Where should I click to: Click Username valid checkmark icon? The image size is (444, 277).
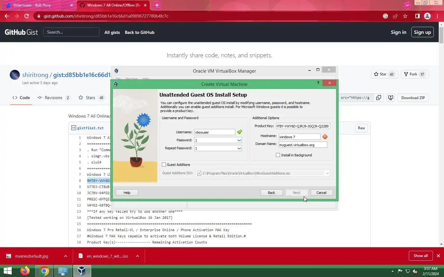tap(240, 132)
